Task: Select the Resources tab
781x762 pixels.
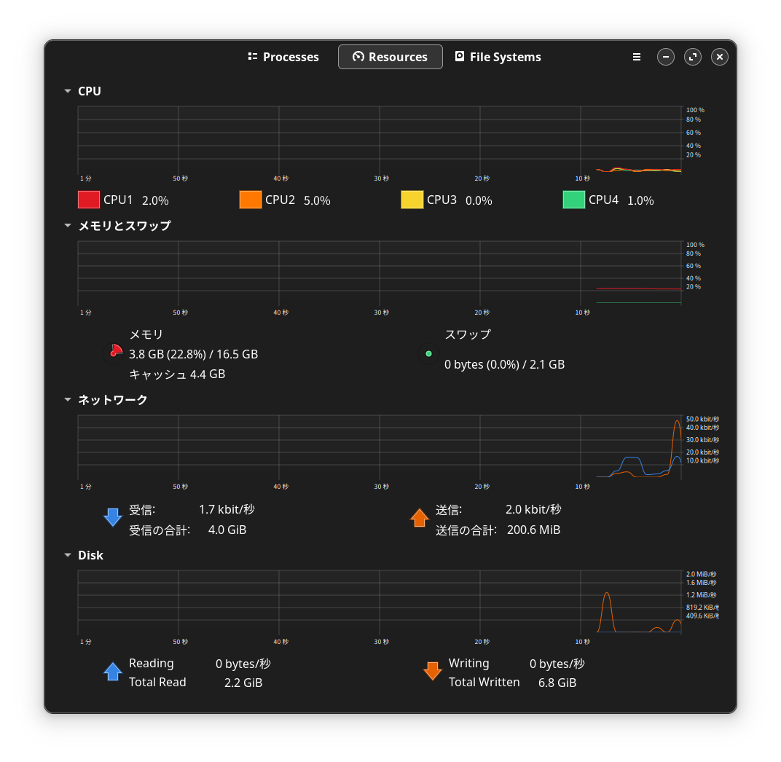Action: [x=390, y=57]
